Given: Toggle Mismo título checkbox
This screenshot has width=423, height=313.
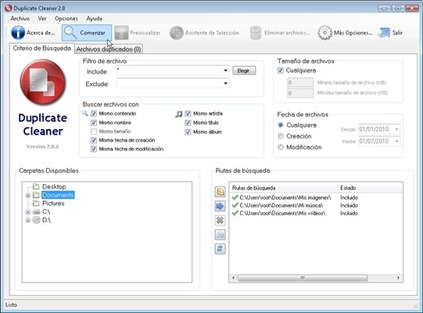Looking at the screenshot, I should [188, 123].
